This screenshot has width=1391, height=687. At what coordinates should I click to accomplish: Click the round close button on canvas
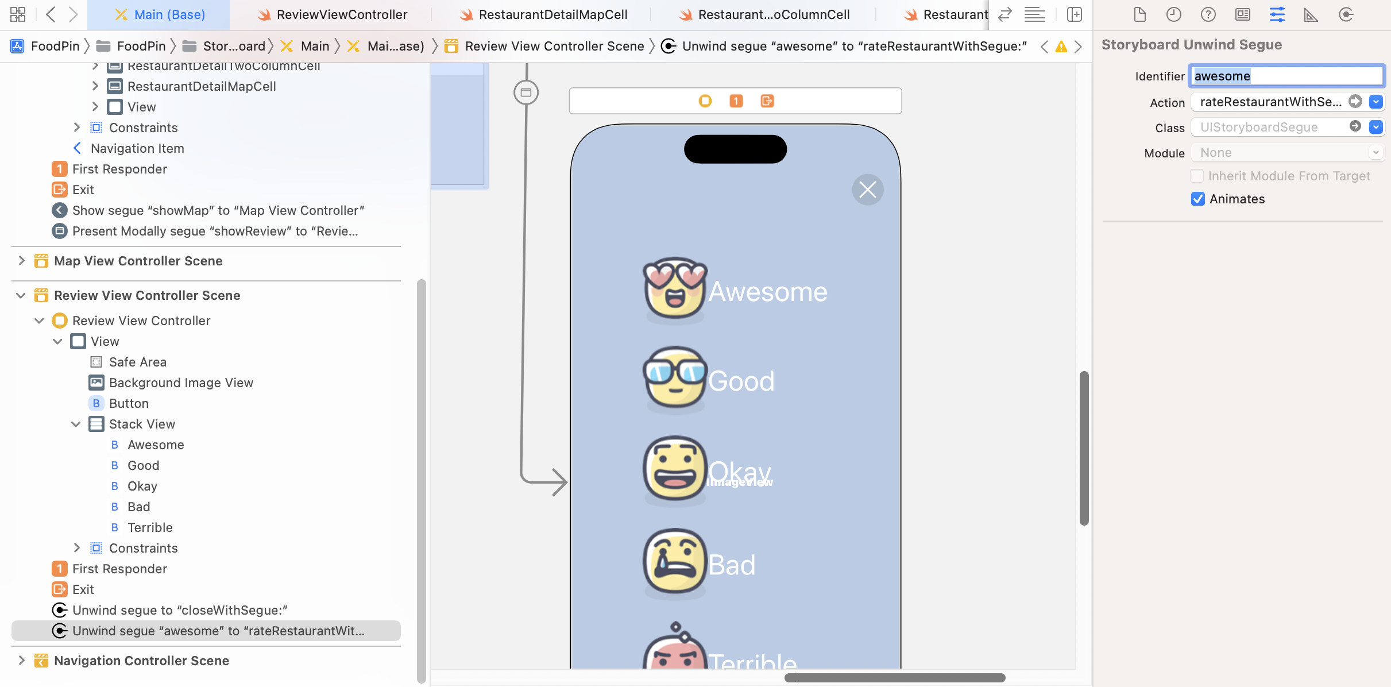(x=867, y=190)
